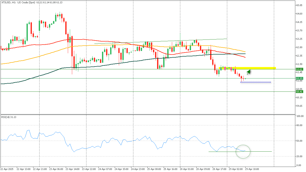Click the 20.00 level on RSI scale

(x=299, y=156)
